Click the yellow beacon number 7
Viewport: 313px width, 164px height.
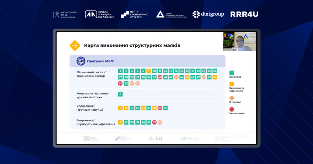click(x=149, y=71)
